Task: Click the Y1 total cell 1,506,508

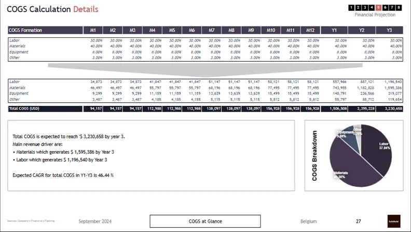Action: [334, 108]
